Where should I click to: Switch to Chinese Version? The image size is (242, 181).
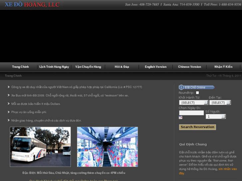(189, 67)
